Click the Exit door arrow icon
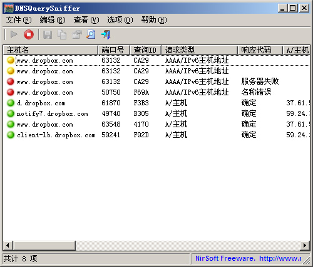Image resolution: width=313 pixels, height=267 pixels. tap(106, 34)
